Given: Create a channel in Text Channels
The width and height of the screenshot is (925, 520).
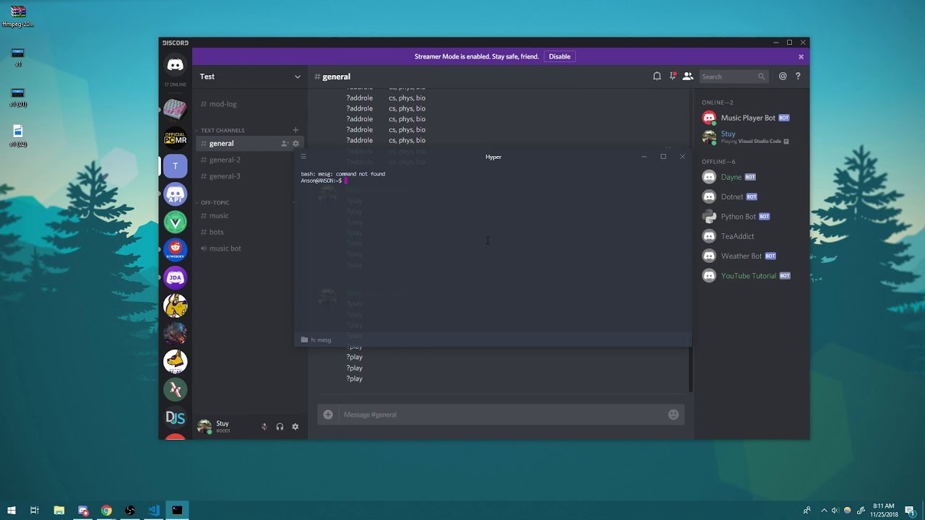Looking at the screenshot, I should pyautogui.click(x=296, y=130).
